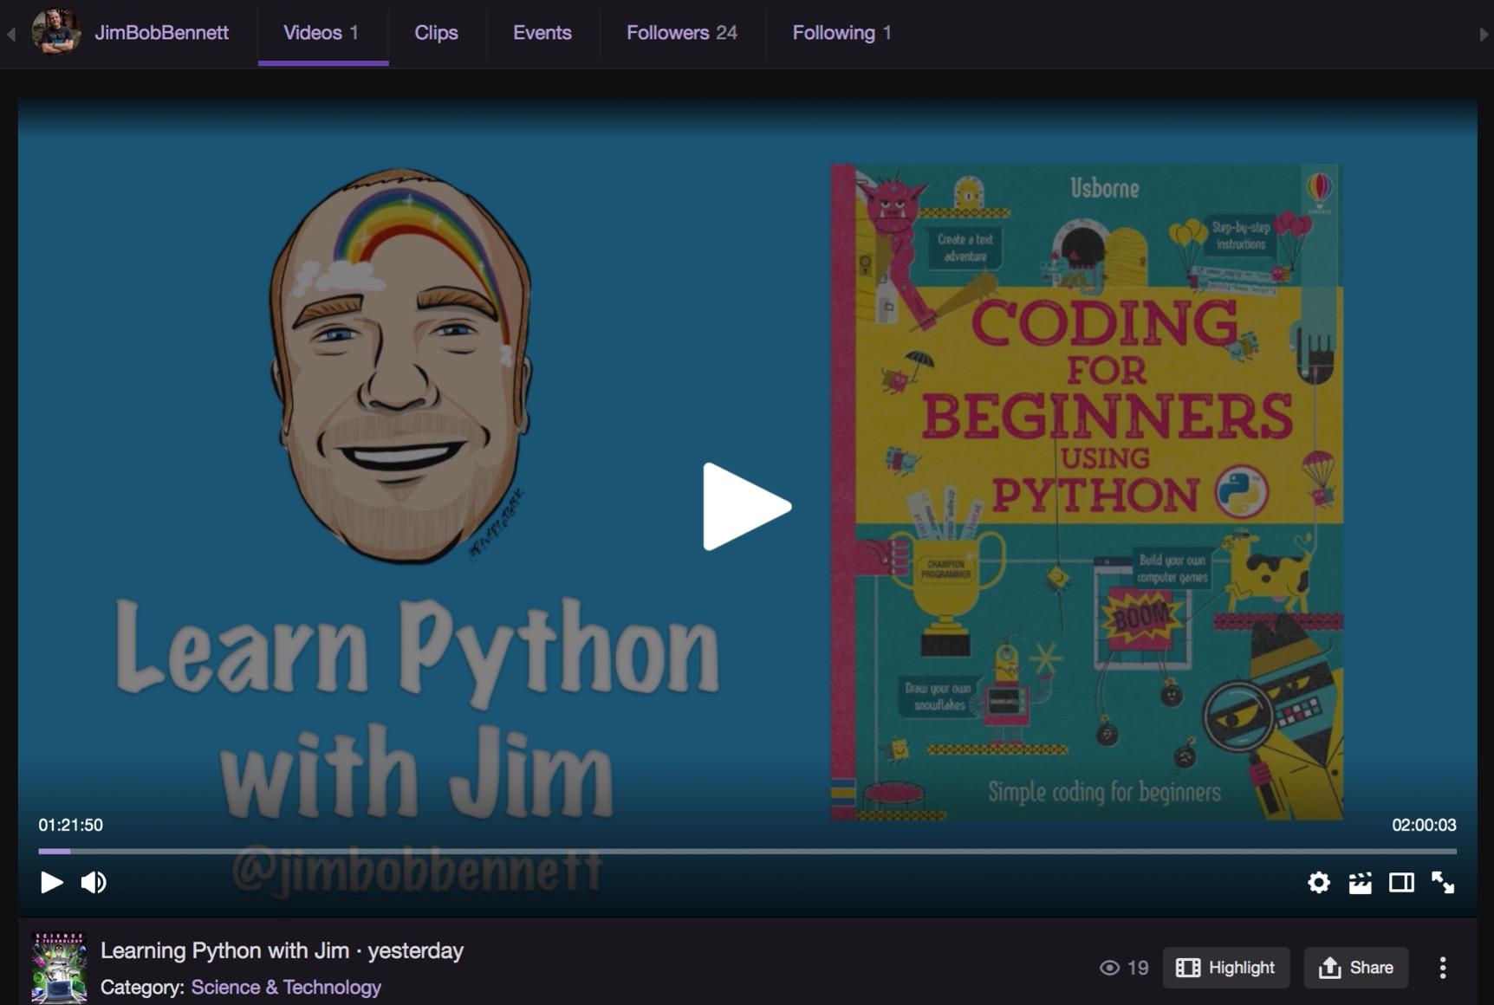The height and width of the screenshot is (1005, 1494).
Task: Click the eye icon showing 19 views
Action: point(1112,968)
